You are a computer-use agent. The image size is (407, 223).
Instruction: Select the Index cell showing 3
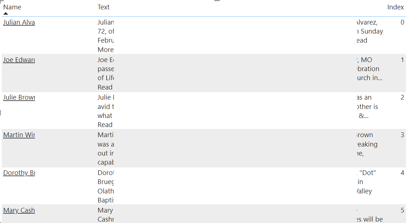402,135
